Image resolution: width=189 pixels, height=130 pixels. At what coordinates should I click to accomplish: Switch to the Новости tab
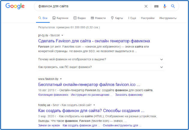click(x=98, y=18)
